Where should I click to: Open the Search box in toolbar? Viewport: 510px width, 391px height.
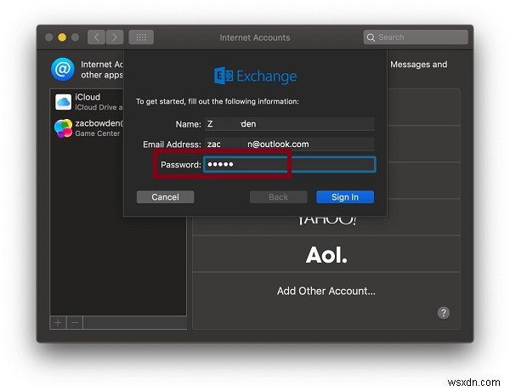[x=416, y=37]
